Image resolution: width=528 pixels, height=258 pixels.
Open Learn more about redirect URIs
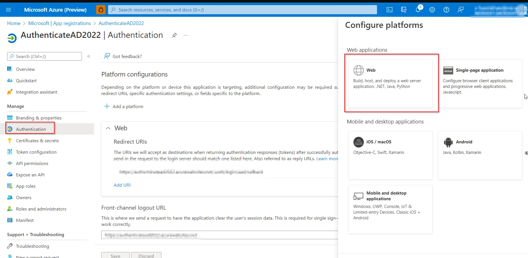(x=327, y=159)
